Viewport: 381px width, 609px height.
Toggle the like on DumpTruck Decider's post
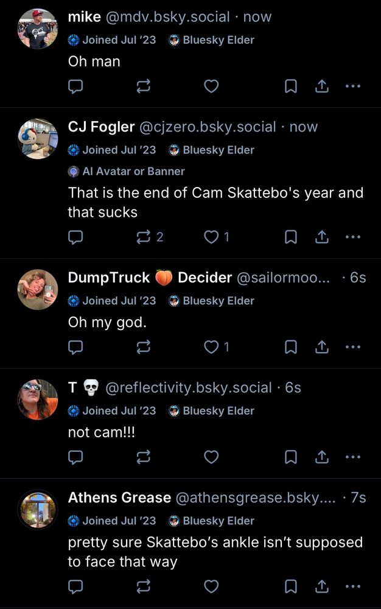click(211, 347)
